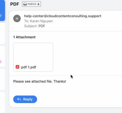Click the inbox tray icon in badge
122x113 pixels.
25,4
